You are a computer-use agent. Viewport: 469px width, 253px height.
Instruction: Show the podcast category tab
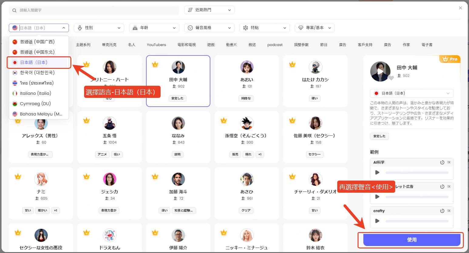tap(275, 45)
